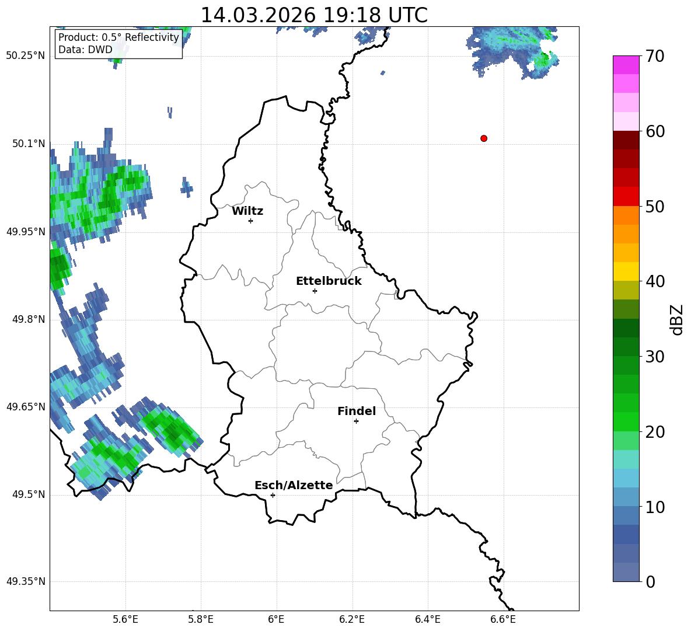Click the 'Findel' label
Viewport: 691px width, 631px height.
[357, 411]
